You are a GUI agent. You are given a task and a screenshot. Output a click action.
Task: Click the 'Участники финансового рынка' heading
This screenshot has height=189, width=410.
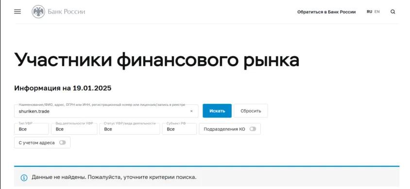pyautogui.click(x=156, y=60)
